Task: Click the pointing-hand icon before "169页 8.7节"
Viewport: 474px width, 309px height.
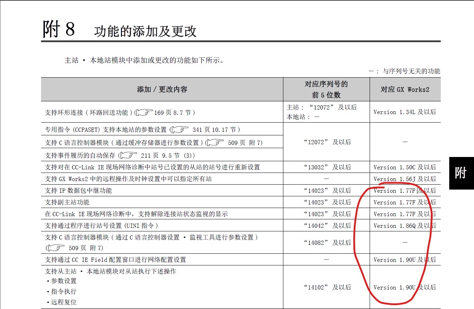Action: tap(144, 113)
